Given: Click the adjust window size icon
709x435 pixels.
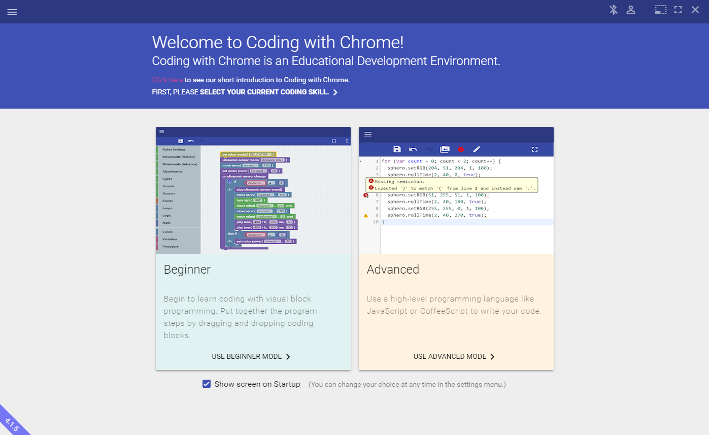Looking at the screenshot, I should pyautogui.click(x=660, y=9).
